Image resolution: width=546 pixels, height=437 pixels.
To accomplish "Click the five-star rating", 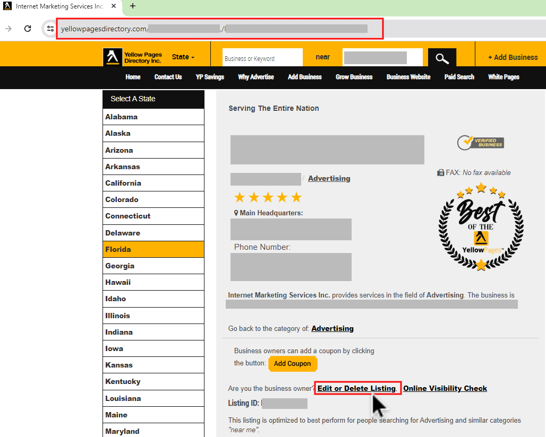I will pyautogui.click(x=268, y=197).
